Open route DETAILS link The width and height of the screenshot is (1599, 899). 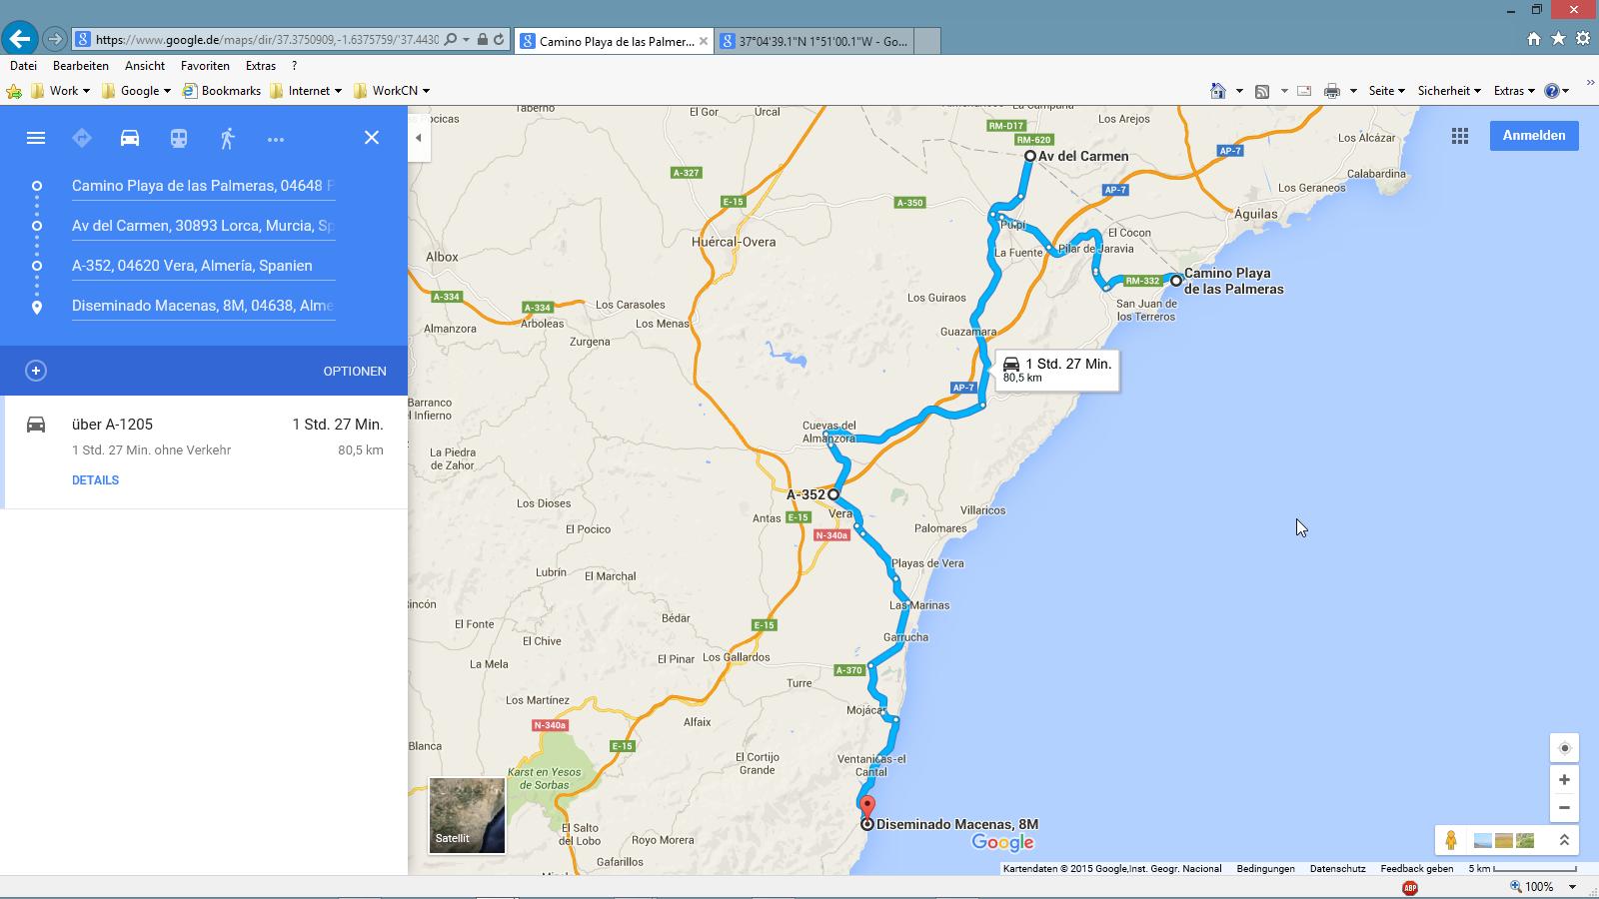(95, 480)
